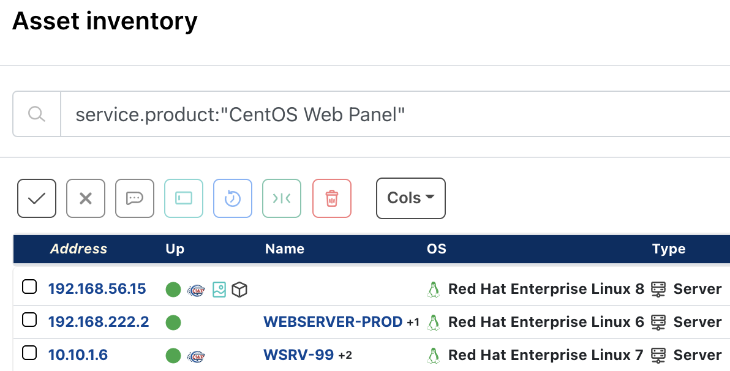The height and width of the screenshot is (371, 730).
Task: Select the checkbox on the 192.168.56.15 row
Action: point(29,285)
